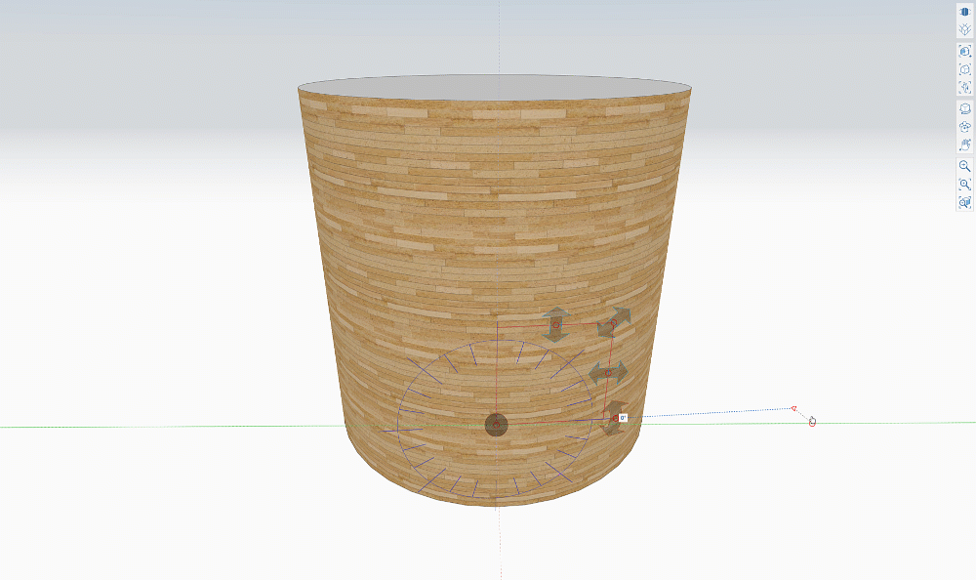Screen dimensions: 976x580
Task: Click the vertical double-arrow texture handle
Action: 557,323
